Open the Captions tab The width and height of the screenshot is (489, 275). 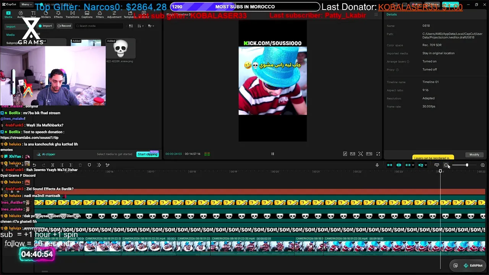pos(87,15)
